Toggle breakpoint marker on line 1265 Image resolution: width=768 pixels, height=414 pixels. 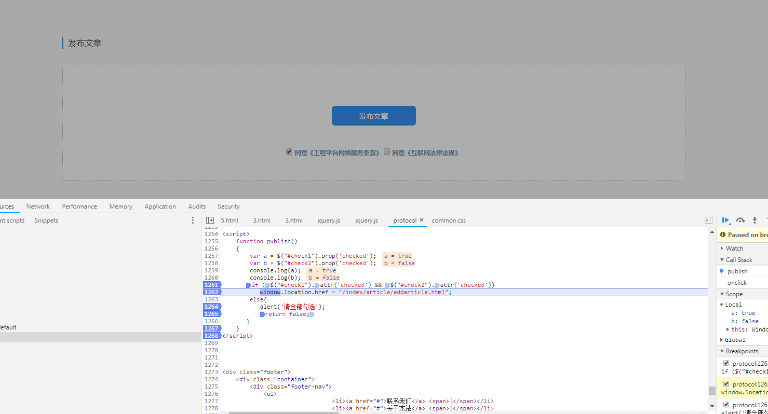click(212, 314)
